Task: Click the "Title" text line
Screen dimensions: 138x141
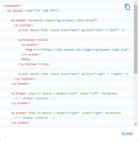Action: (x=26, y=59)
